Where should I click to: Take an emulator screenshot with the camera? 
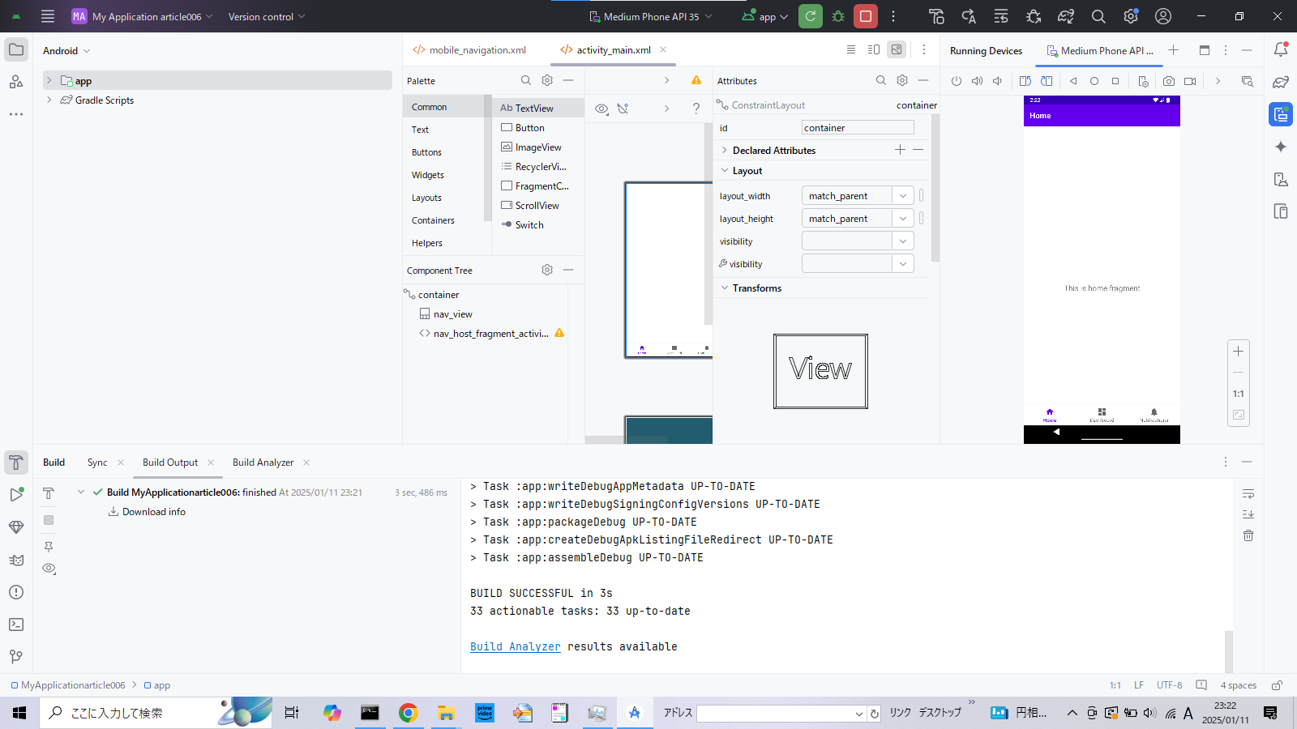tap(1169, 81)
